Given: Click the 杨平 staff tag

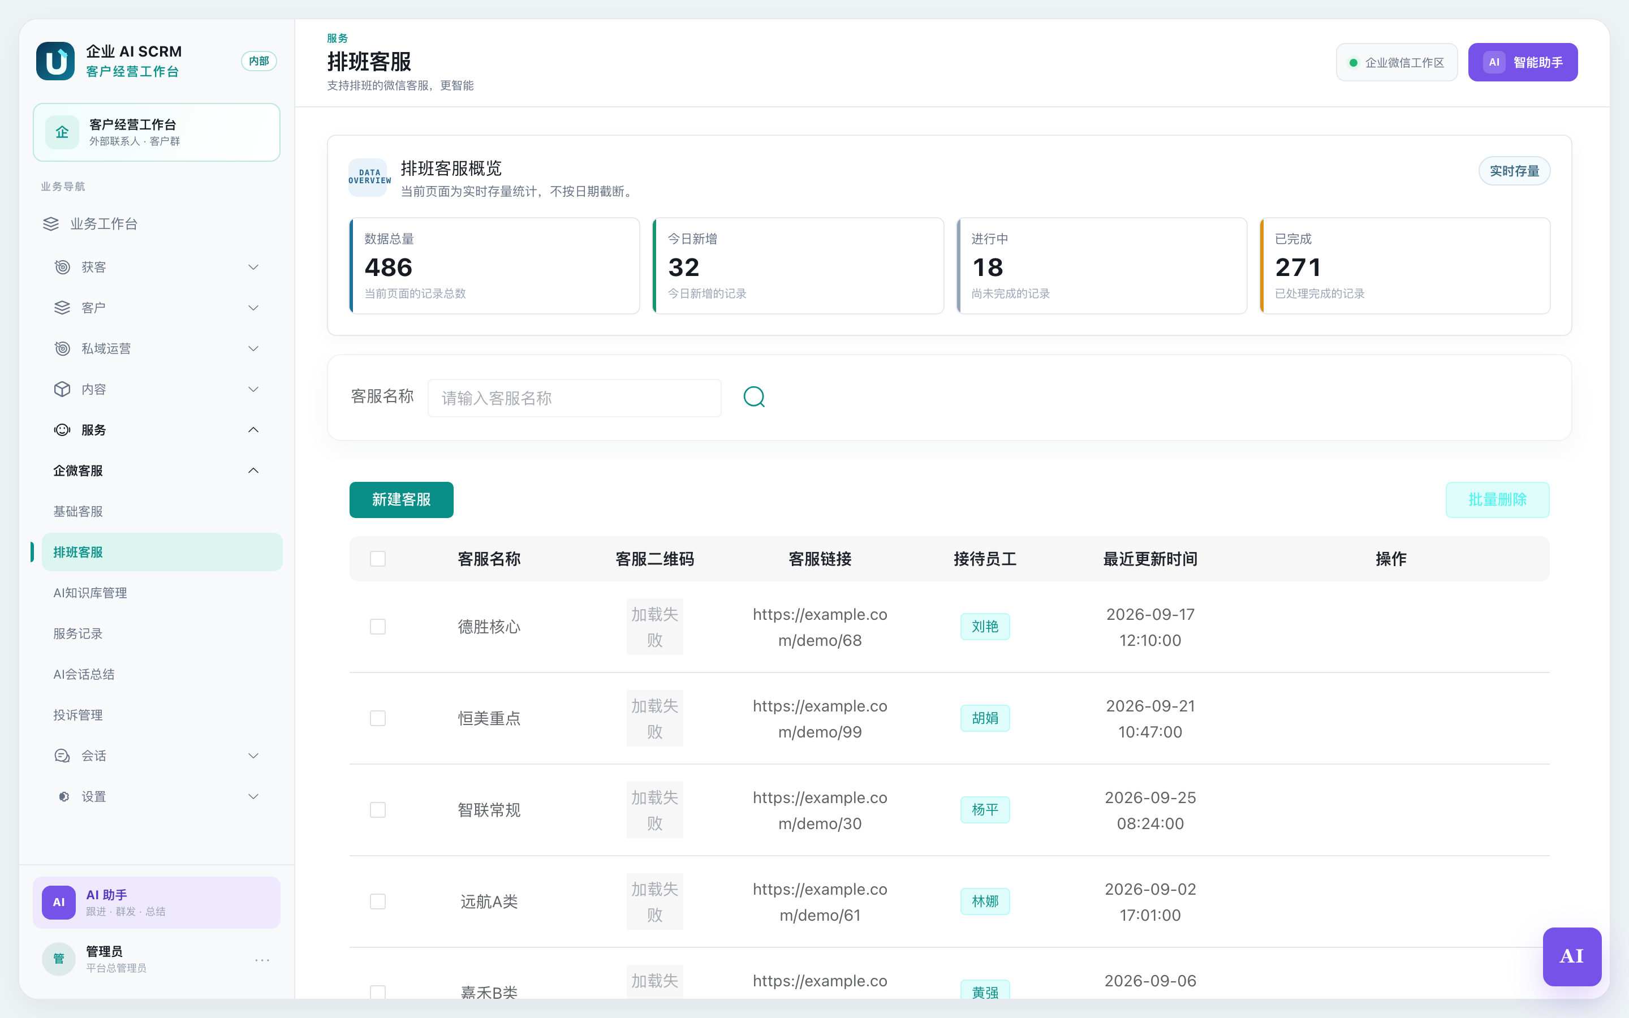Looking at the screenshot, I should 985,810.
